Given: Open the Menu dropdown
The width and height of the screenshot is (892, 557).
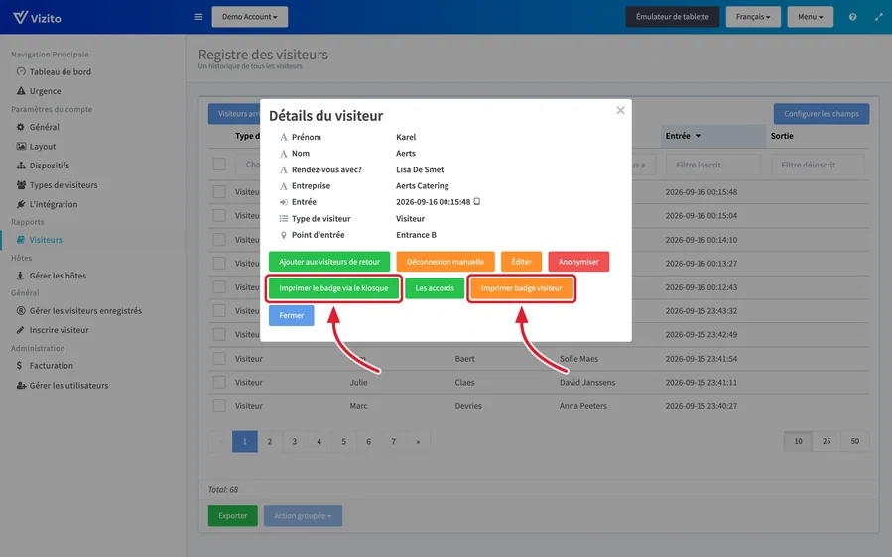Looking at the screenshot, I should [x=810, y=17].
